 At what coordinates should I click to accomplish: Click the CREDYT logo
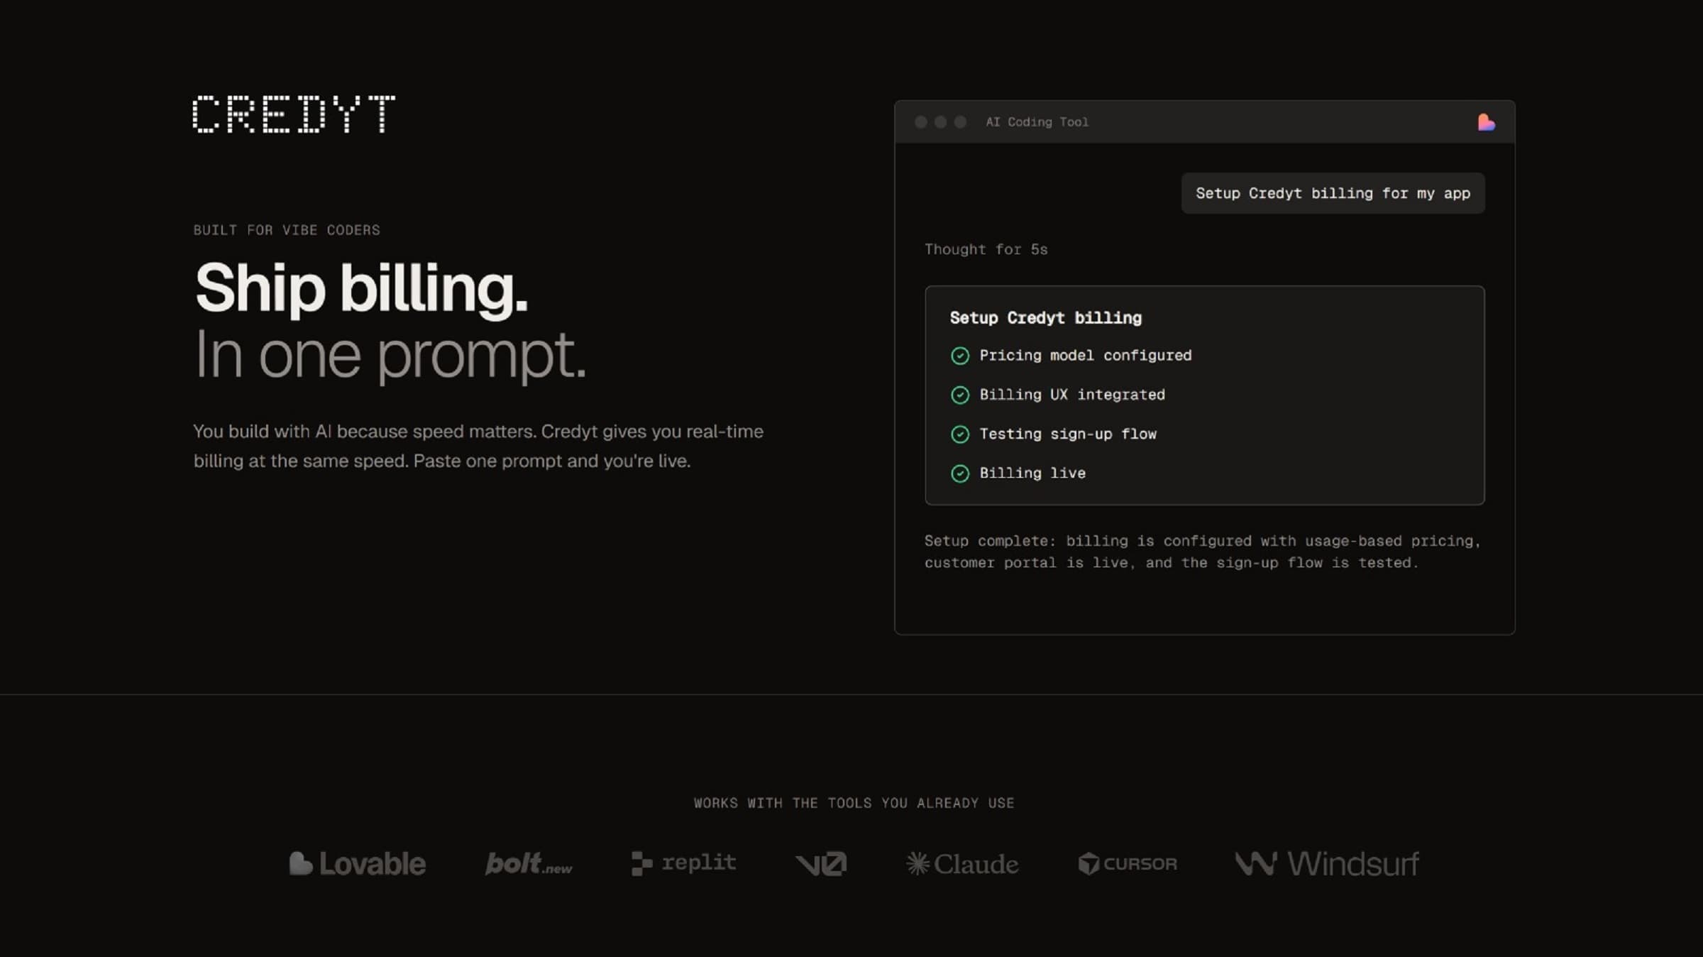click(294, 114)
